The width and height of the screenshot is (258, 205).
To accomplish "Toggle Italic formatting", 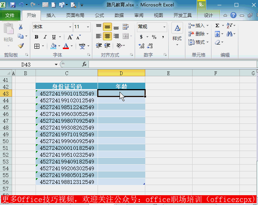I will [x=45, y=37].
